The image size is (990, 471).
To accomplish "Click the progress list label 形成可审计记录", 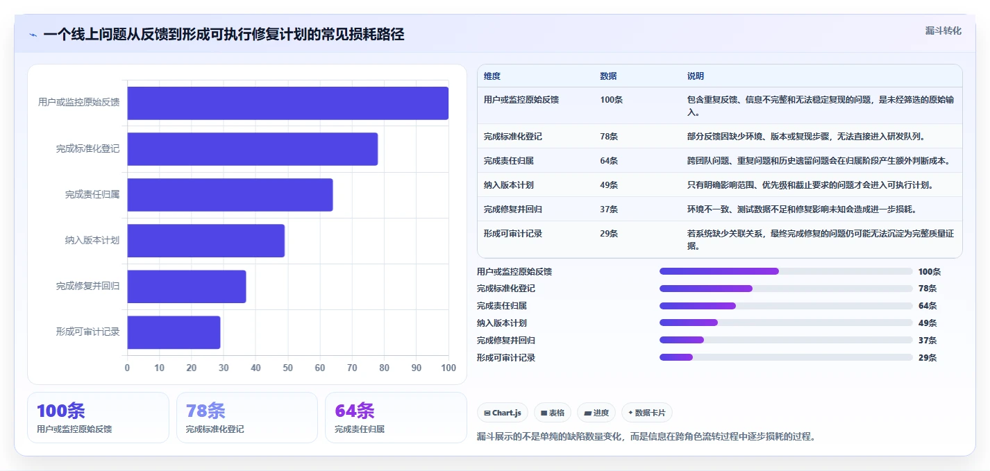I will coord(506,358).
